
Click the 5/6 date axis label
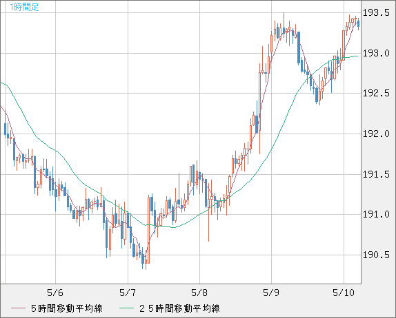point(55,293)
